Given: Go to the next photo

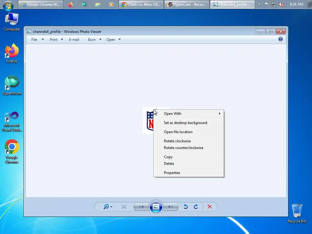Looking at the screenshot, I should [171, 207].
